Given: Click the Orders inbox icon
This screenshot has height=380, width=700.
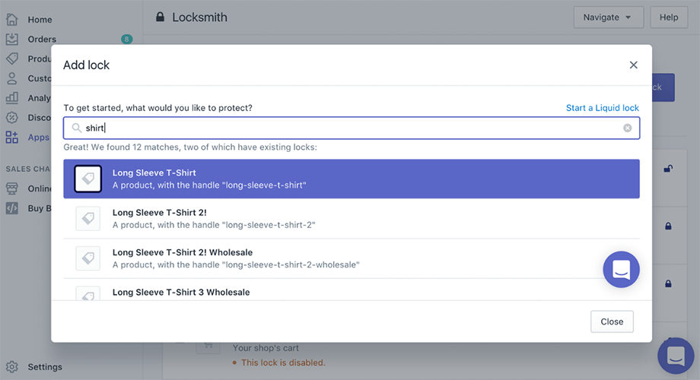Looking at the screenshot, I should coord(12,40).
